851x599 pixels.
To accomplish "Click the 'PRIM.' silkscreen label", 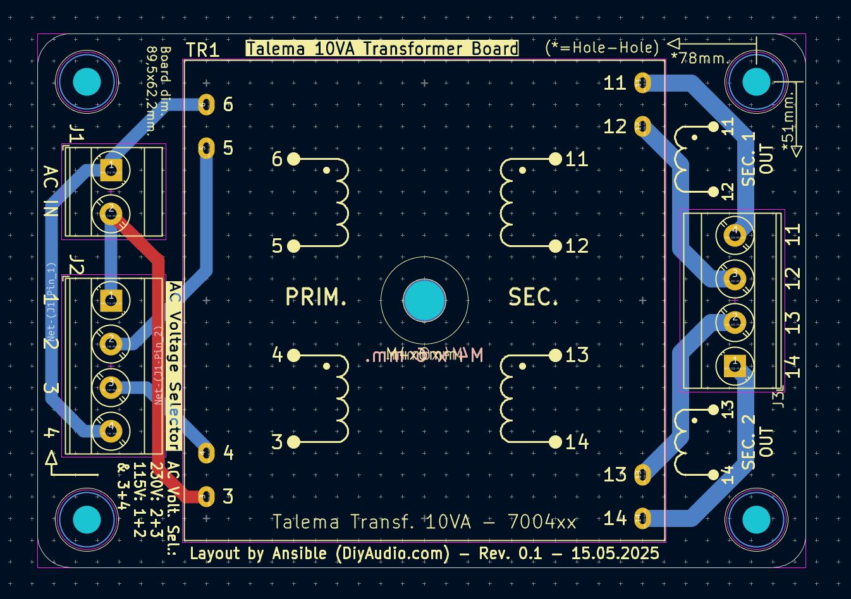I will click(x=316, y=297).
